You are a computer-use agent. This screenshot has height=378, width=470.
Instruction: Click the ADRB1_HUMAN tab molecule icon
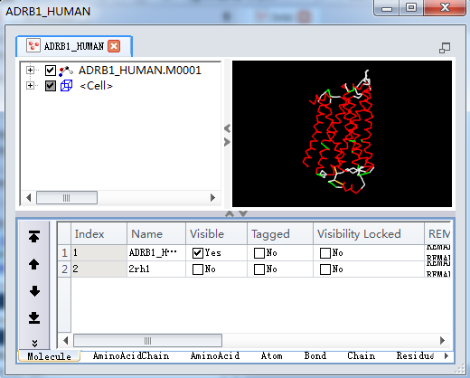click(x=33, y=46)
